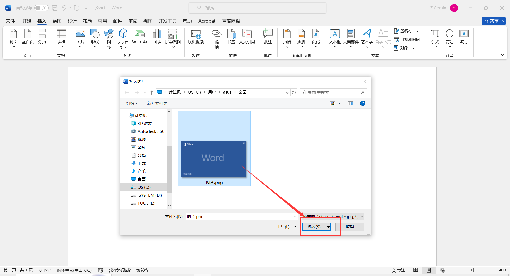Insert WordArt (艺术字)
Image resolution: width=510 pixels, height=276 pixels.
coord(367,39)
